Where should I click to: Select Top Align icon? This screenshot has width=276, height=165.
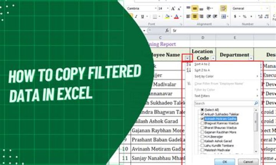(x=188, y=8)
